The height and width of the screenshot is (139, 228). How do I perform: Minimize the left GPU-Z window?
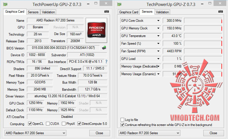click(x=88, y=4)
